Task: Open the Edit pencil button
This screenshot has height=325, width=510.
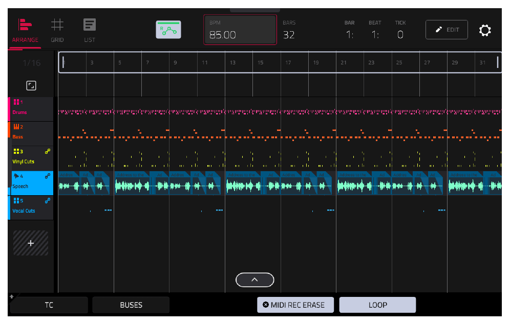Action: coord(447,30)
